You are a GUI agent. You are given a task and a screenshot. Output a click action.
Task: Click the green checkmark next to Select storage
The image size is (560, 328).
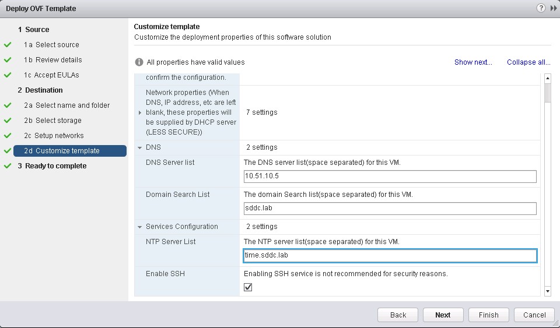pyautogui.click(x=8, y=121)
